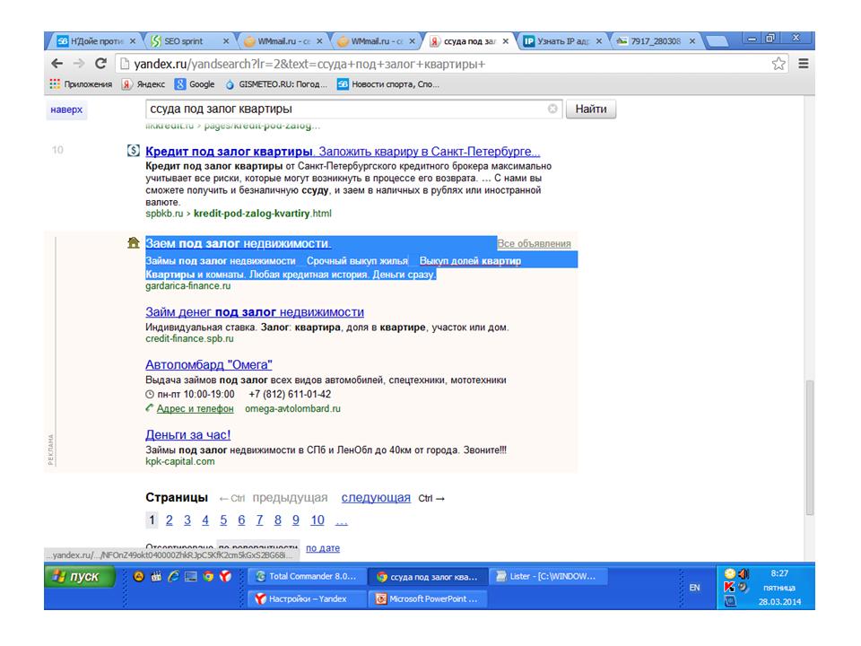Image resolution: width=861 pixels, height=646 pixels.
Task: Open the Займ денег под залог недвижимости ad
Action: coord(254,312)
